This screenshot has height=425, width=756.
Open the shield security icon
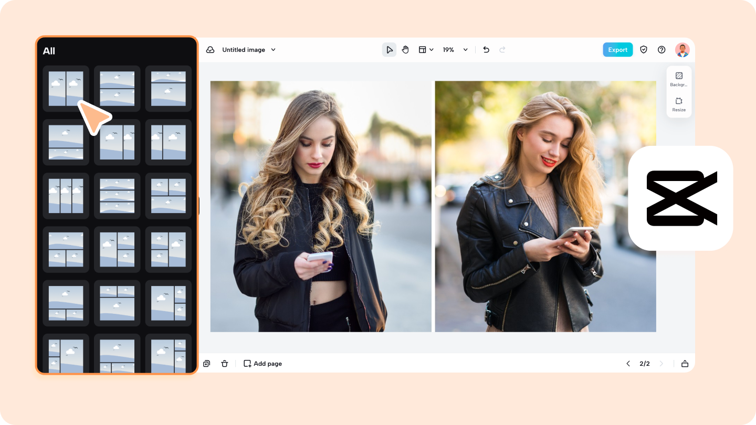coord(644,50)
